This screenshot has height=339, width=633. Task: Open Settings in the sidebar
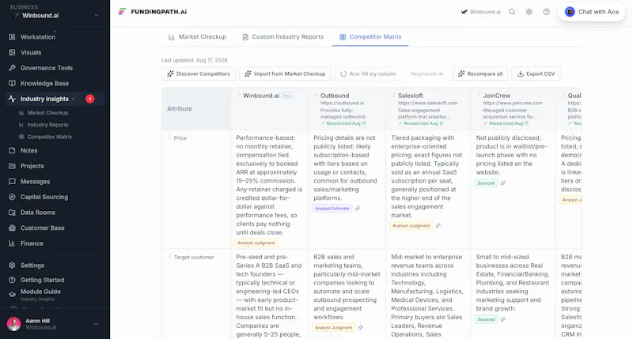tap(32, 266)
